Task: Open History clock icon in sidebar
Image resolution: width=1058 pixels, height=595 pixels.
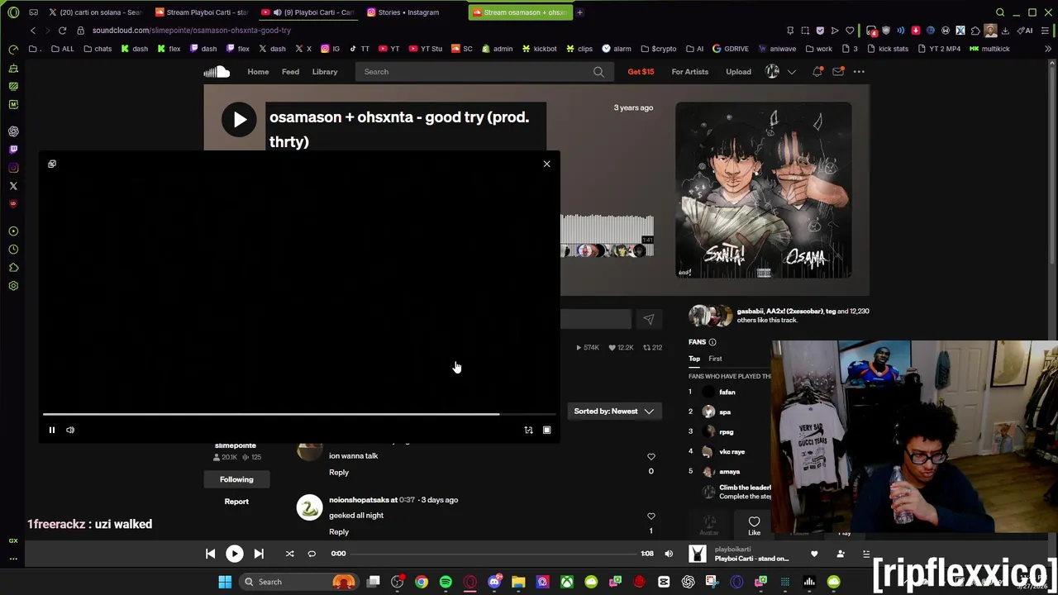Action: pos(13,250)
